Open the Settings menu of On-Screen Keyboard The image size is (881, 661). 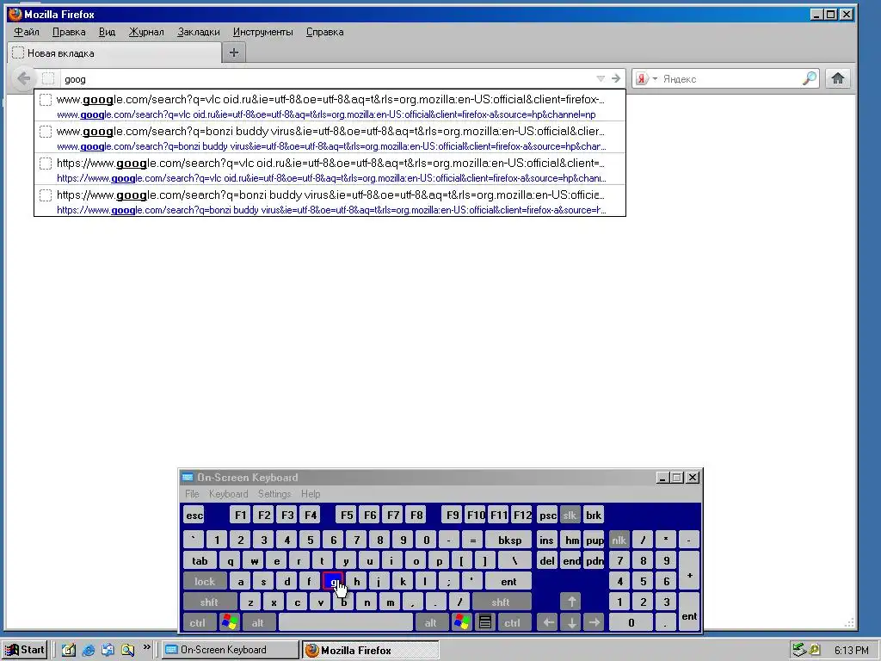coord(274,493)
